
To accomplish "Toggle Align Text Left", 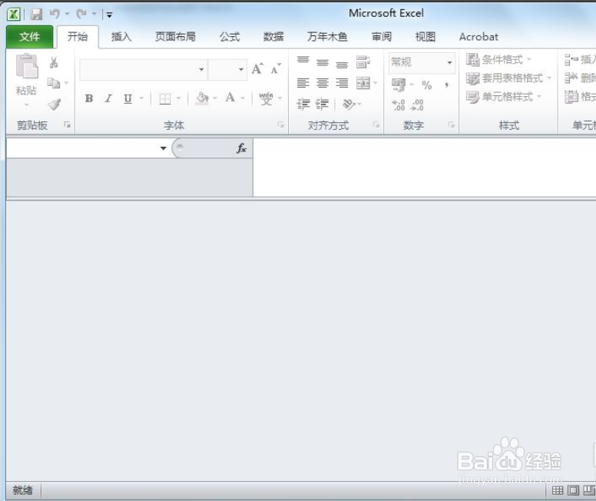I will (303, 83).
